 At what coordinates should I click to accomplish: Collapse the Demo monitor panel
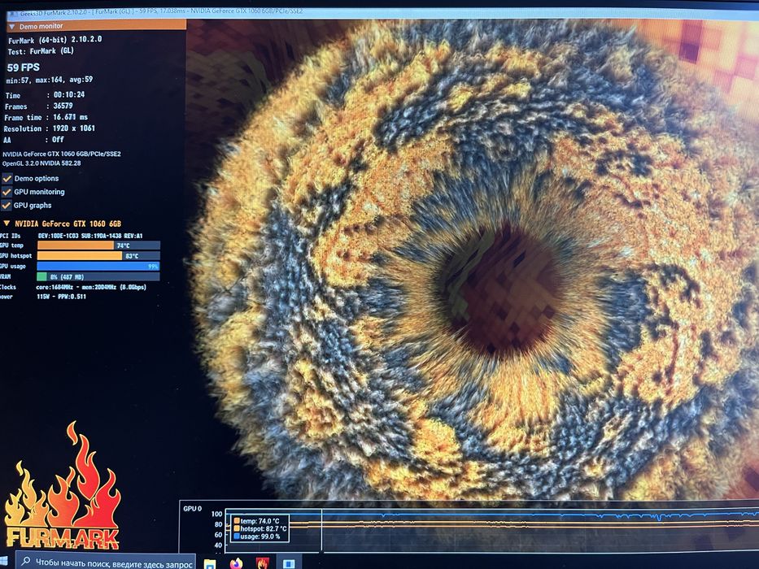click(11, 26)
